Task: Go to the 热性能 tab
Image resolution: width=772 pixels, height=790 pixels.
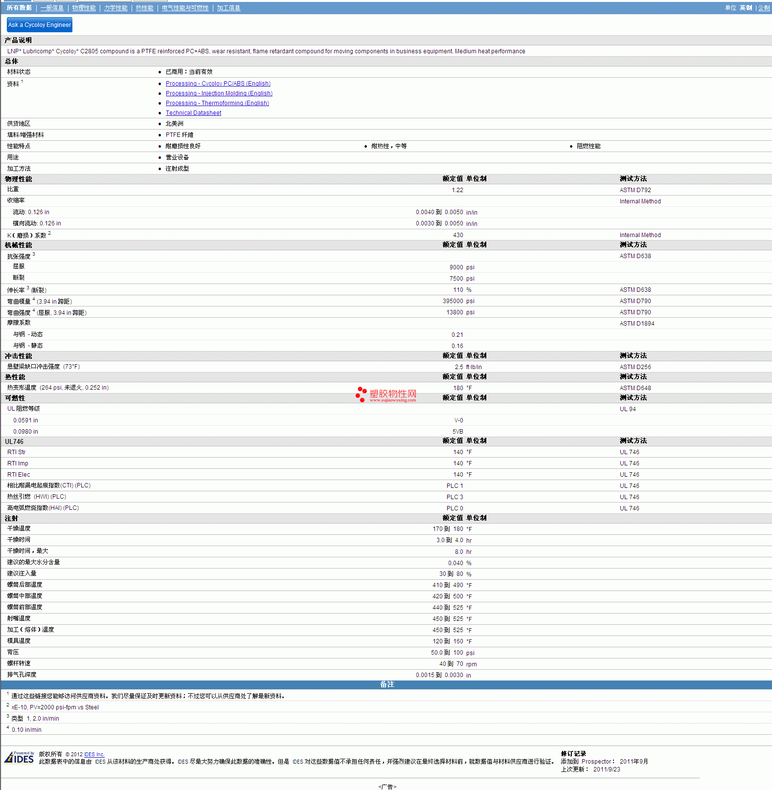Action: click(144, 8)
